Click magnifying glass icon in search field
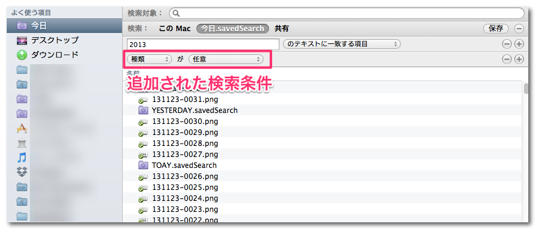535x229 pixels. [x=176, y=13]
